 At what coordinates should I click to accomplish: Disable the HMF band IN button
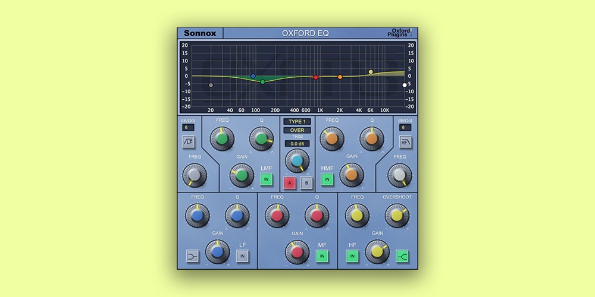click(327, 179)
